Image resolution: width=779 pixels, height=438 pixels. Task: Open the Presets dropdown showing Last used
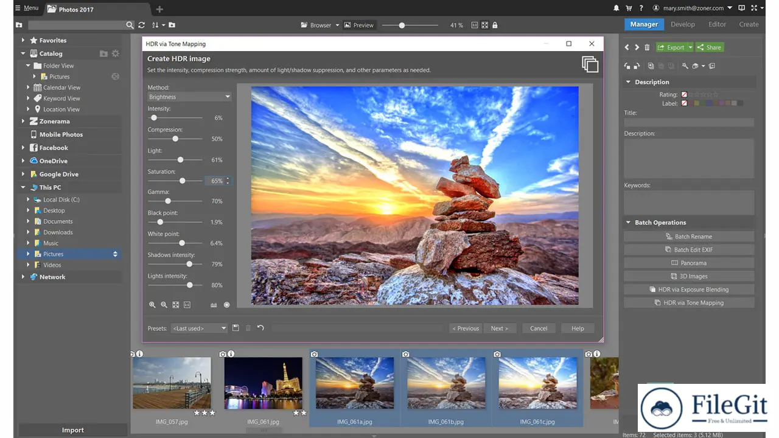pos(199,328)
